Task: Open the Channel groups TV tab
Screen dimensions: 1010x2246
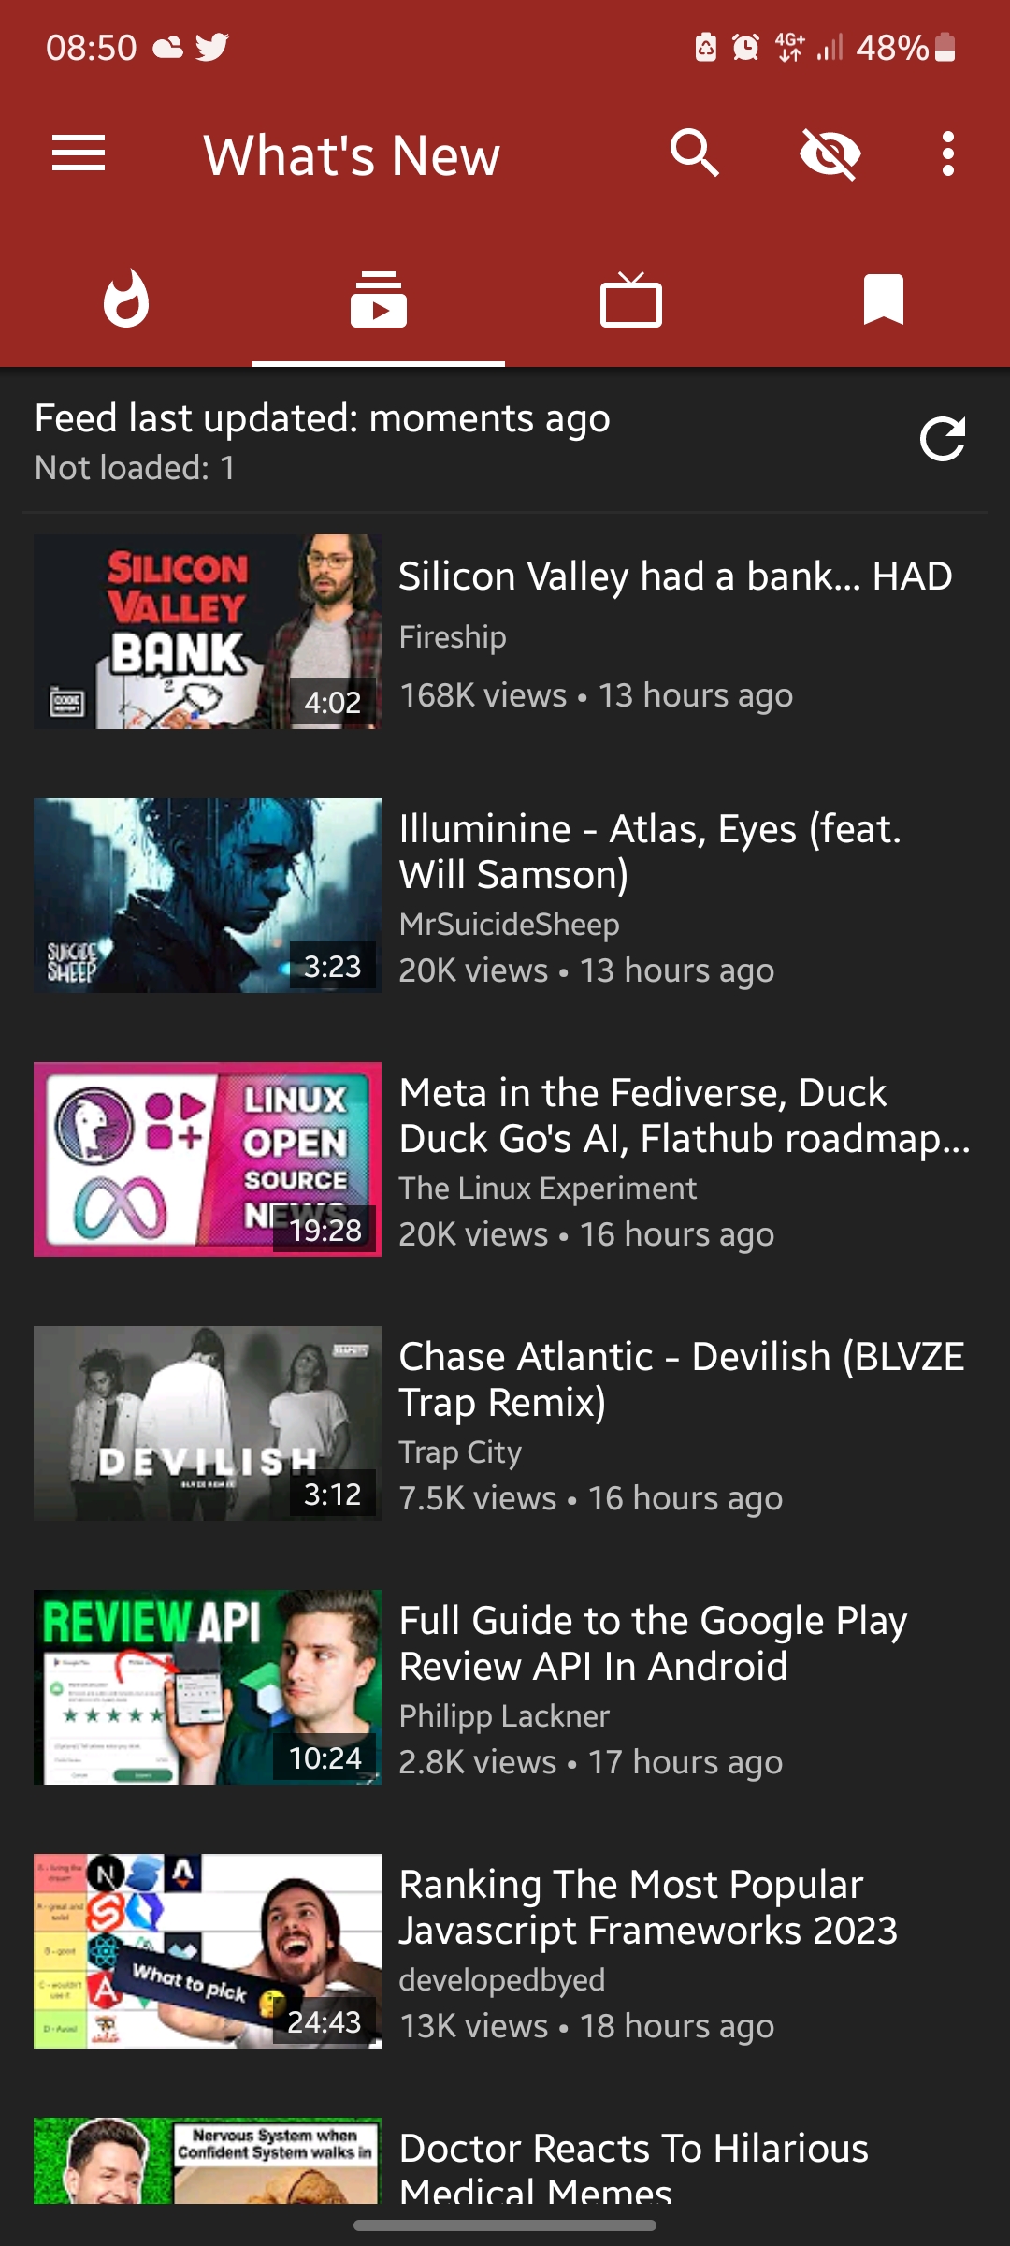Action: pyautogui.click(x=631, y=299)
